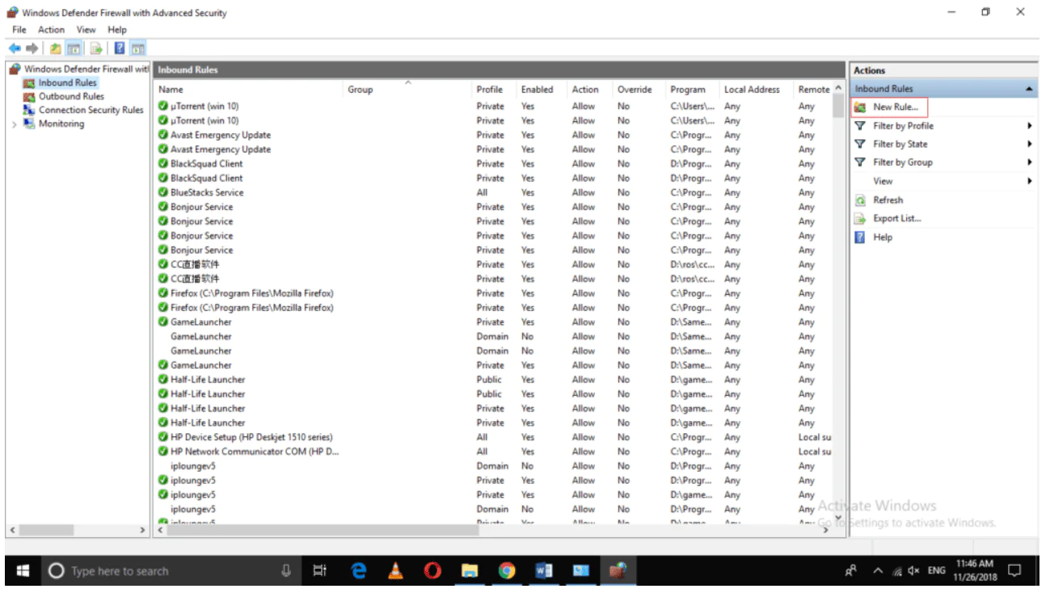Viewport: 1050px width, 593px height.
Task: Show hidden system tray icons
Action: (x=878, y=571)
